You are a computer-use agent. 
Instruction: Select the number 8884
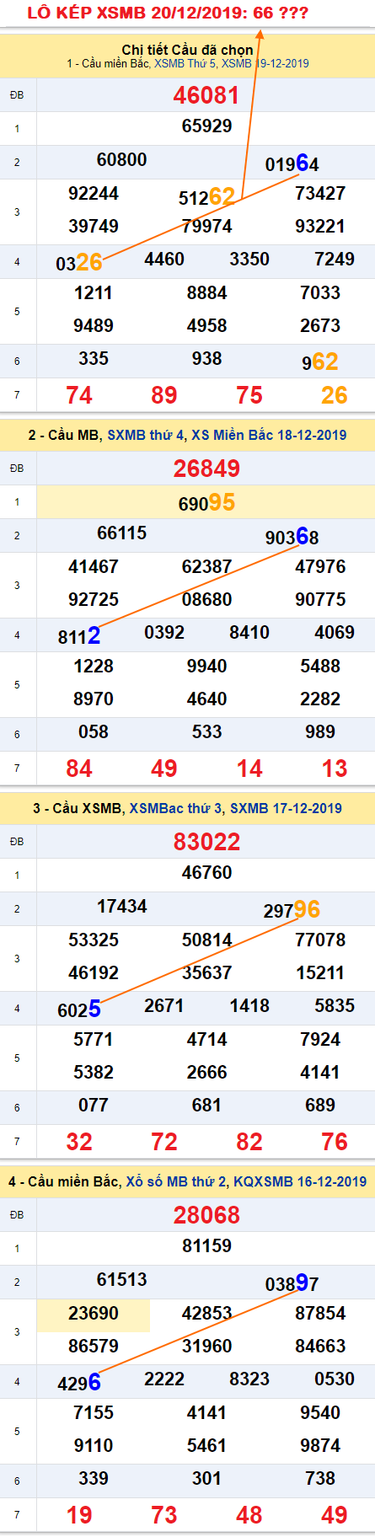click(x=206, y=293)
